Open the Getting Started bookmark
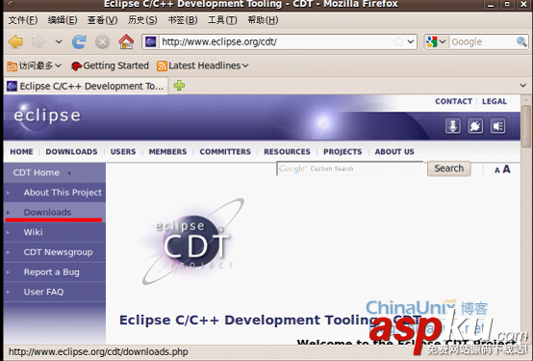 pyautogui.click(x=110, y=65)
